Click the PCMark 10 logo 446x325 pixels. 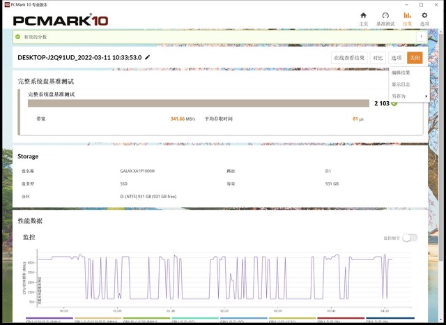[x=61, y=20]
